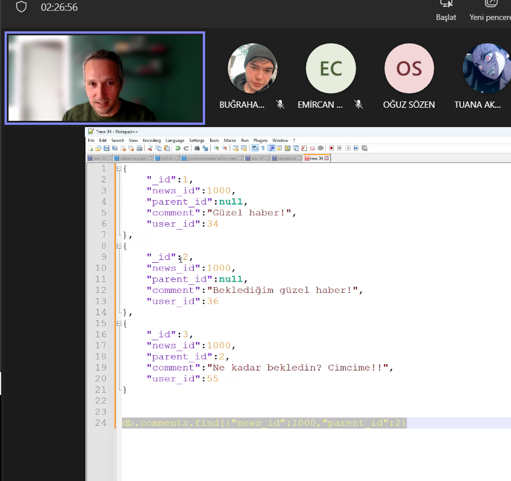The width and height of the screenshot is (511, 481).
Task: Click the TUANA AK... participant avatar
Action: [487, 68]
